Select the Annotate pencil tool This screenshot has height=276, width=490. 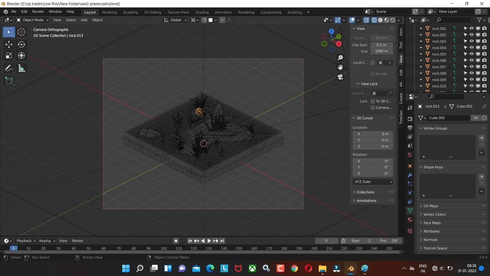(9, 68)
